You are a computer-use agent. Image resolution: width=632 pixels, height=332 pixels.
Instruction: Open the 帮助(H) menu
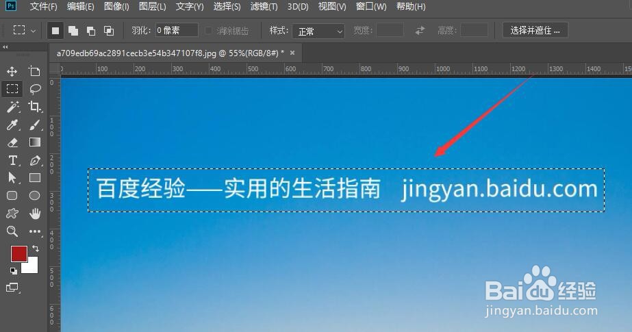[x=411, y=6]
